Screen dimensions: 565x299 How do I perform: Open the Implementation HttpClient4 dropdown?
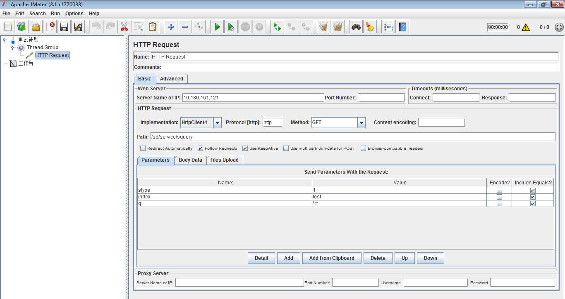(218, 122)
